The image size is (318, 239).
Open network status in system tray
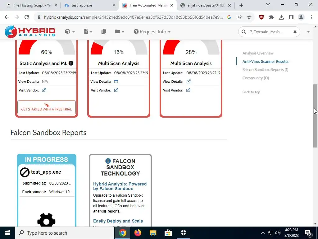(270, 233)
